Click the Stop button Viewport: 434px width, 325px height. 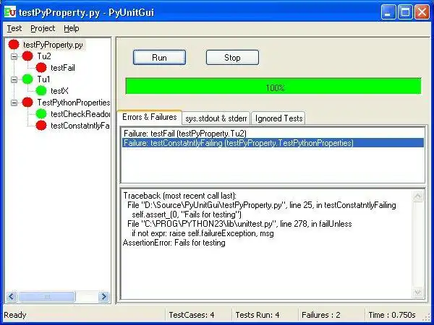click(x=232, y=58)
